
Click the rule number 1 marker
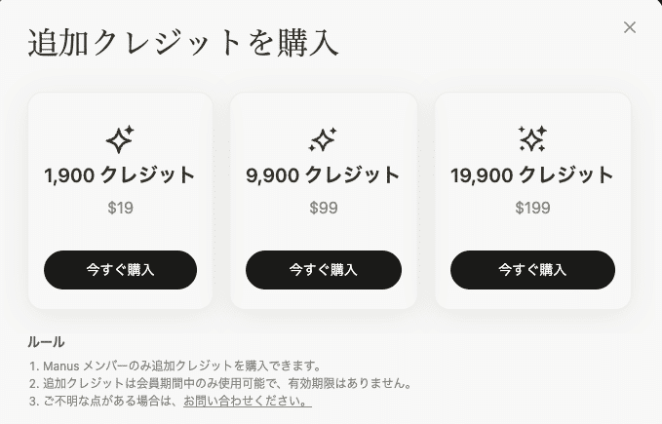(x=33, y=366)
